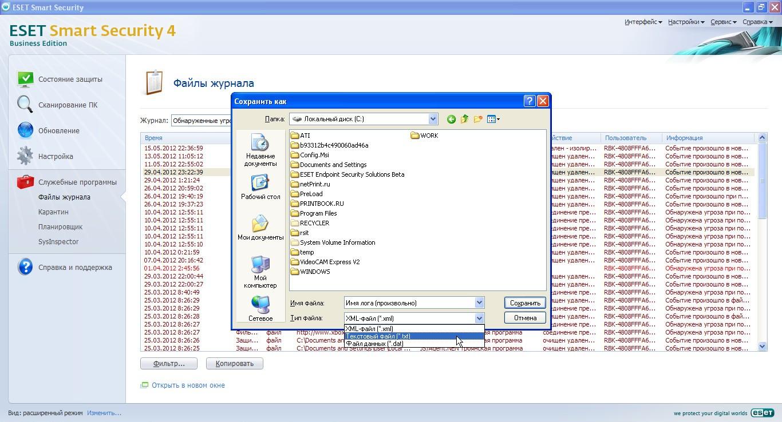Expand the file name combo box arrow
This screenshot has width=782, height=422.
click(479, 303)
